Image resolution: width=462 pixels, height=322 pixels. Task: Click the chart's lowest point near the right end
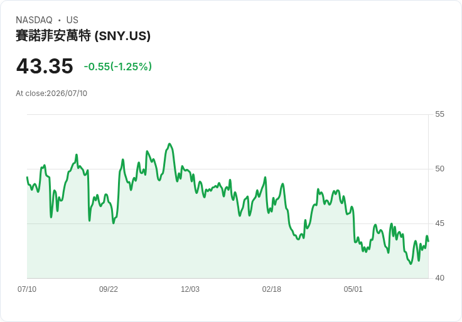tap(411, 264)
